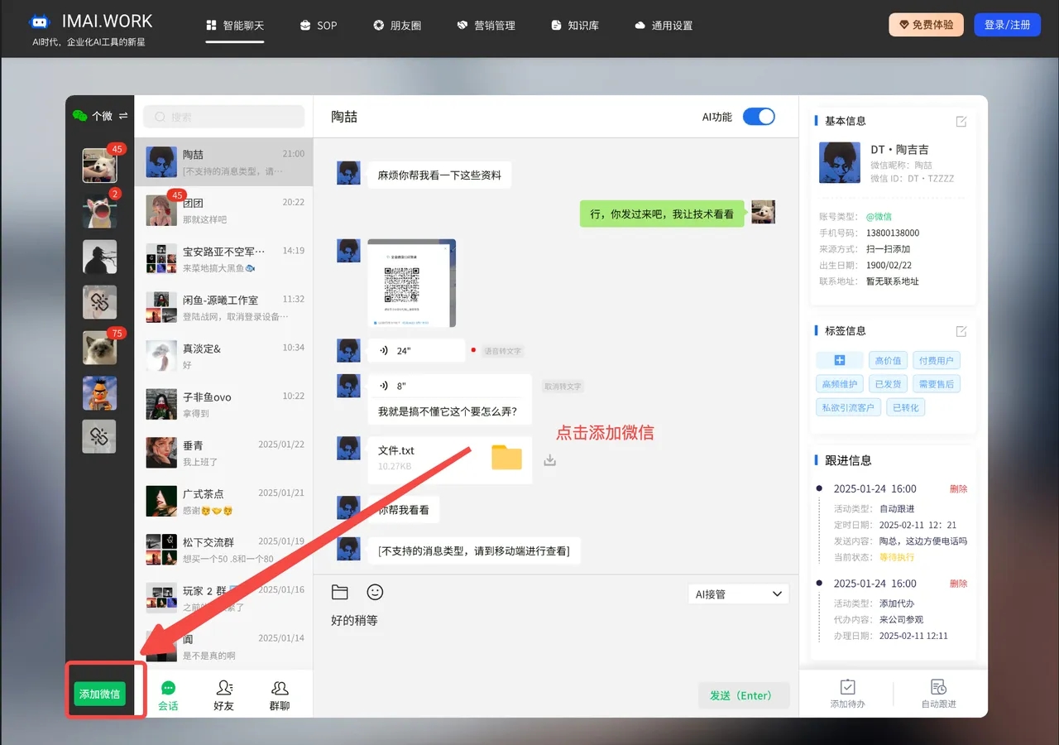Edit 基本信息 with the pencil icon
This screenshot has width=1059, height=745.
point(961,122)
